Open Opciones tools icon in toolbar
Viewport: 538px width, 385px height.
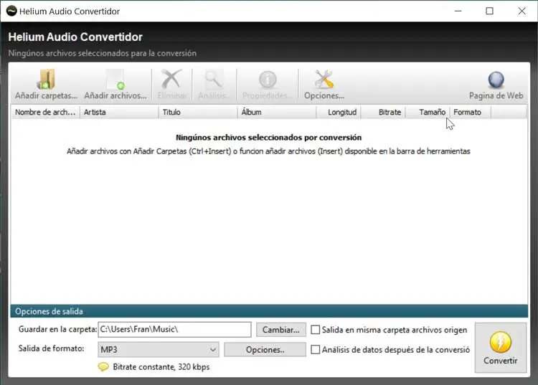tap(324, 79)
